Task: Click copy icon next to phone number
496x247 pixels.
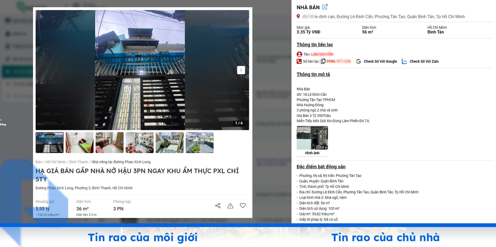Action: point(323,61)
